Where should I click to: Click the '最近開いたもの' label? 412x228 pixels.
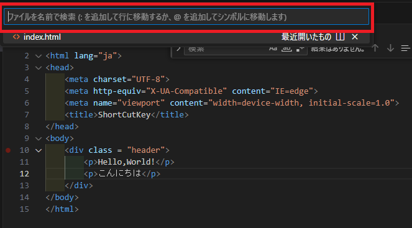(x=306, y=37)
